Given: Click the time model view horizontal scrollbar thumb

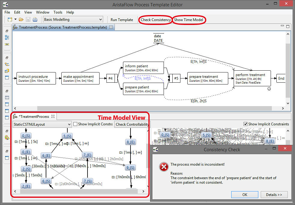Looking at the screenshot, I should (79, 191).
